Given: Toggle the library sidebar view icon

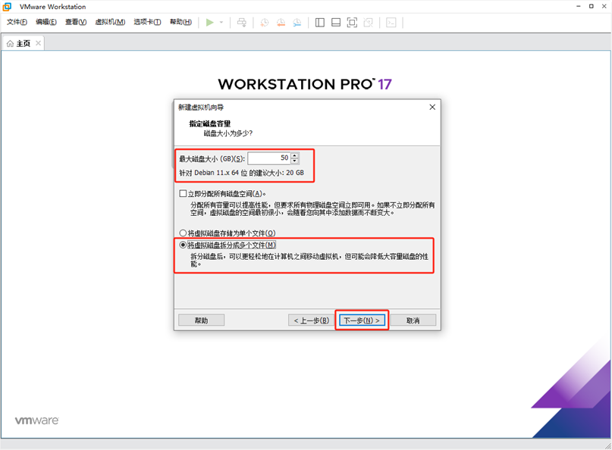Looking at the screenshot, I should pyautogui.click(x=320, y=22).
